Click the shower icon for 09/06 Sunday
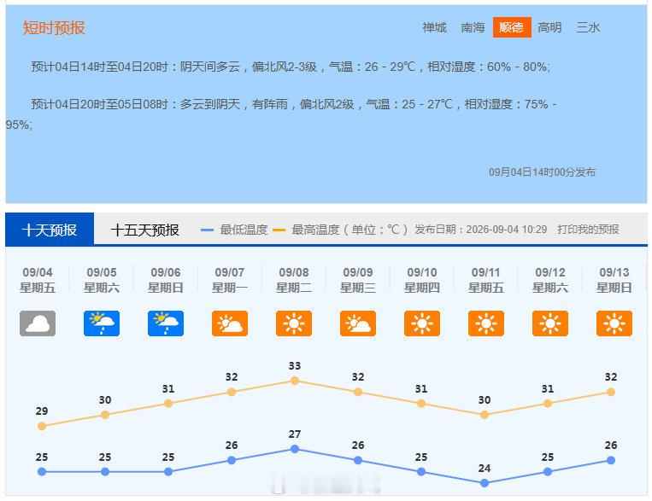The height and width of the screenshot is (501, 652). coord(166,323)
